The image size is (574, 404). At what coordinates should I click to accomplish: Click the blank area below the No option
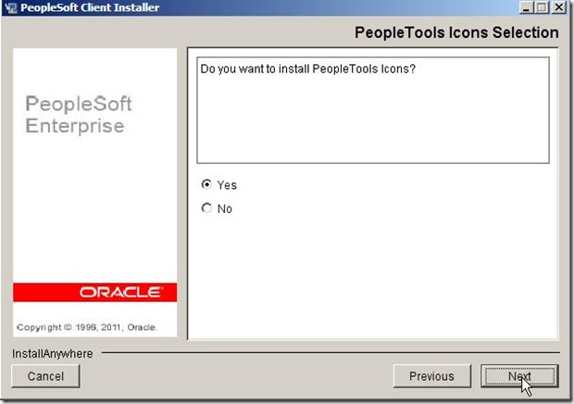tap(373, 278)
